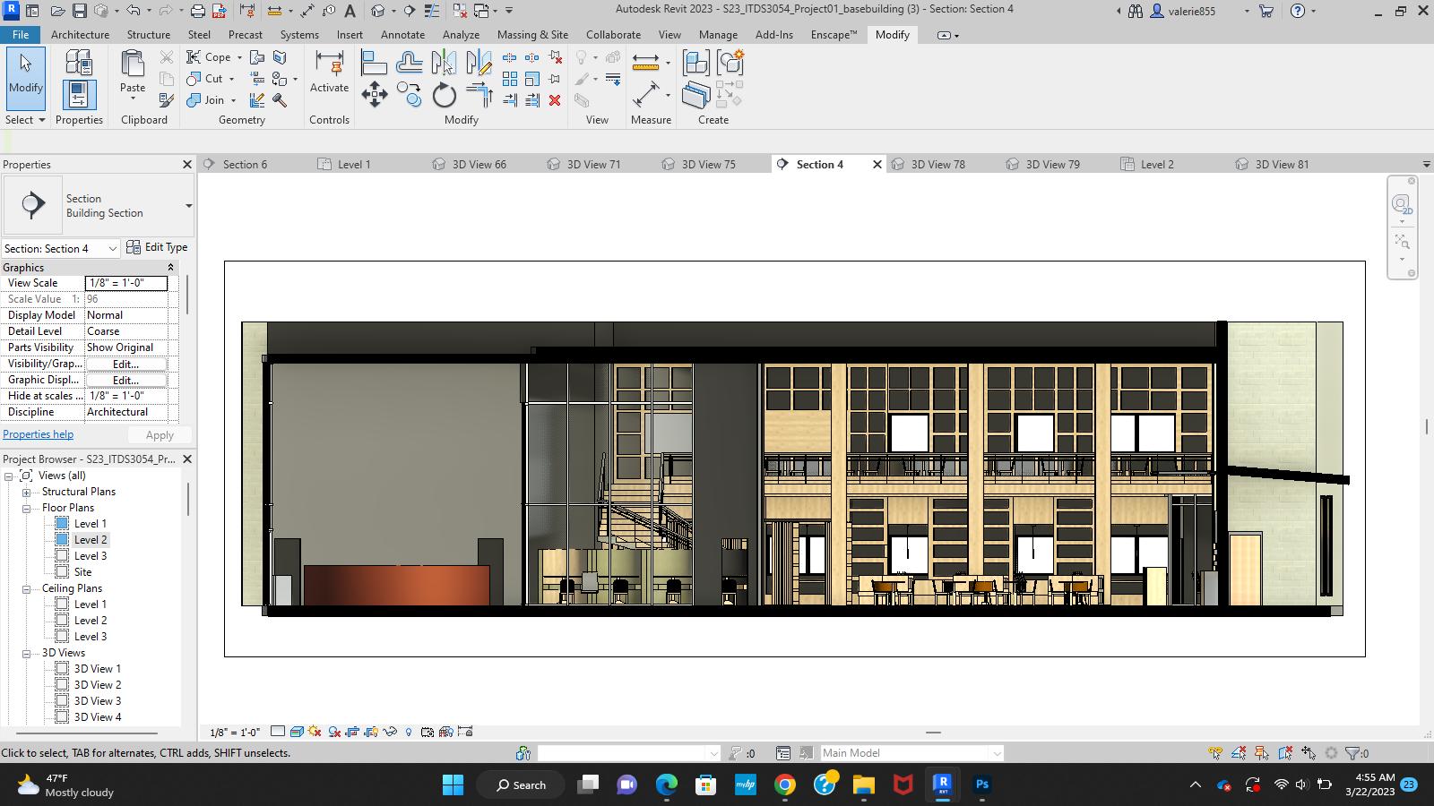This screenshot has height=806, width=1434.
Task: Expand the Structural Plans node
Action: click(x=27, y=492)
